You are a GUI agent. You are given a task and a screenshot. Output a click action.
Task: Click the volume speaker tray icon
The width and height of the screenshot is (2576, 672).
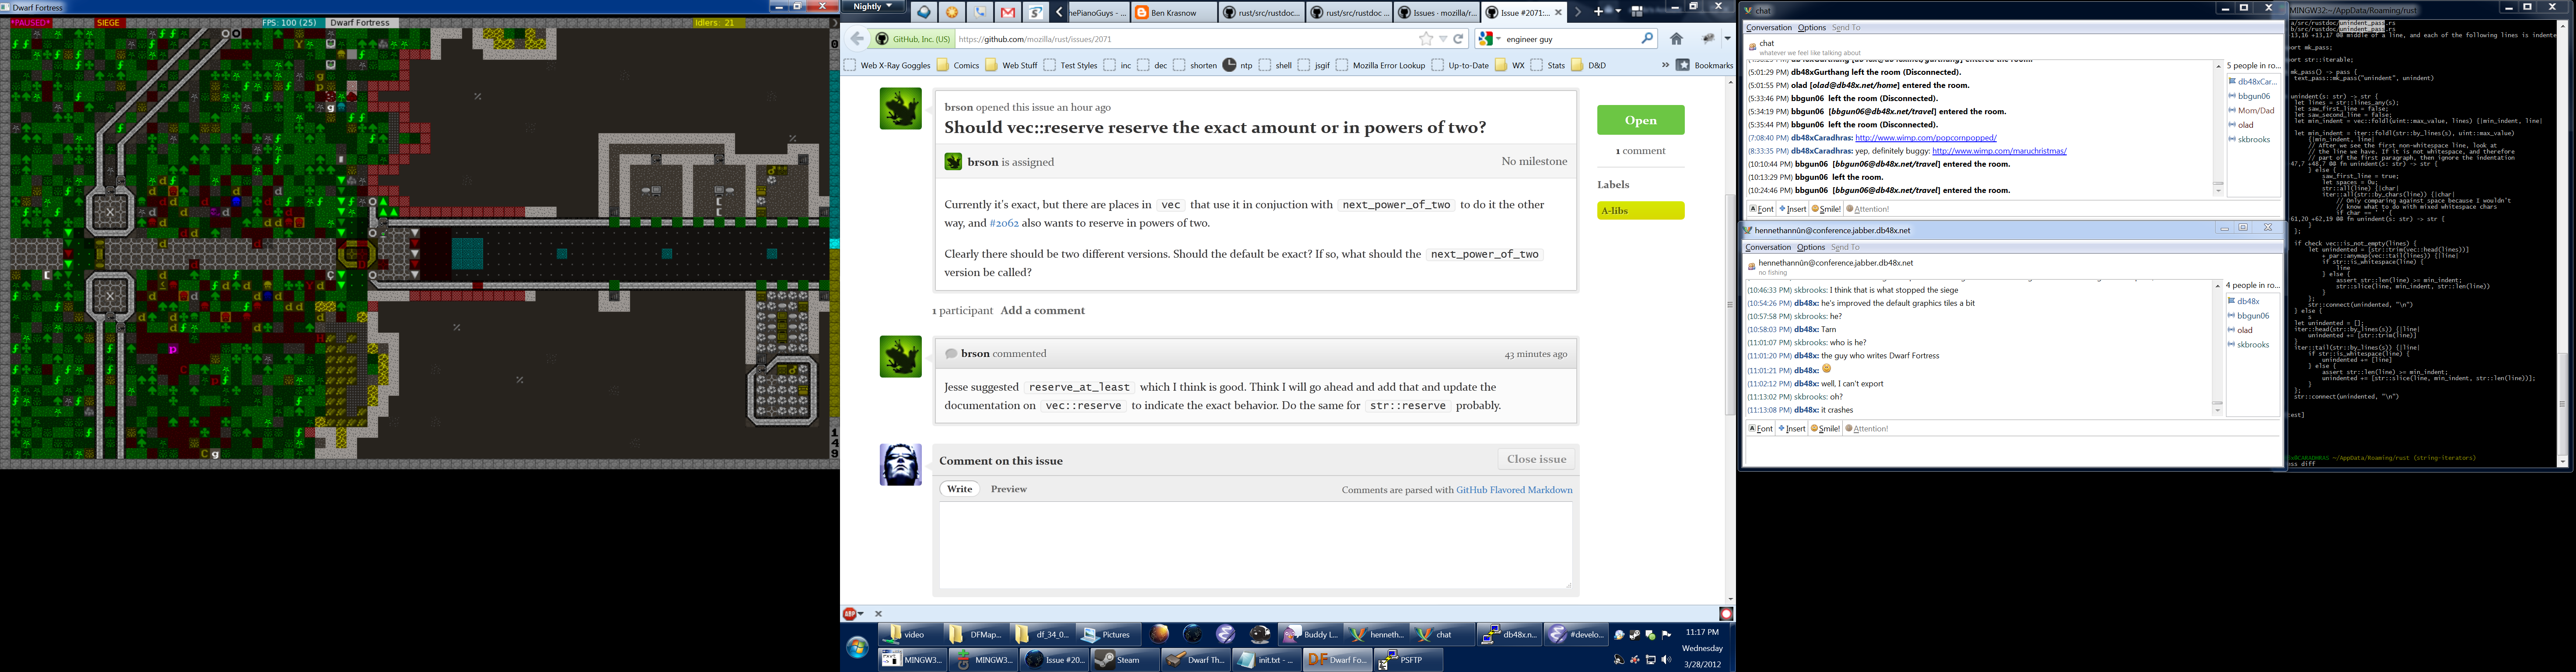coord(1665,660)
